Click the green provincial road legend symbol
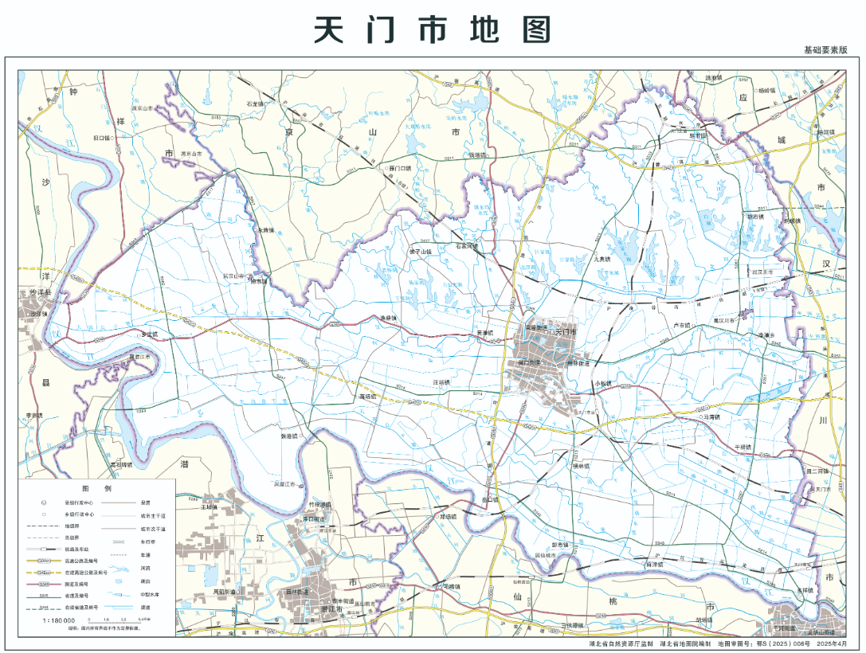The height and width of the screenshot is (653, 866). (x=44, y=597)
